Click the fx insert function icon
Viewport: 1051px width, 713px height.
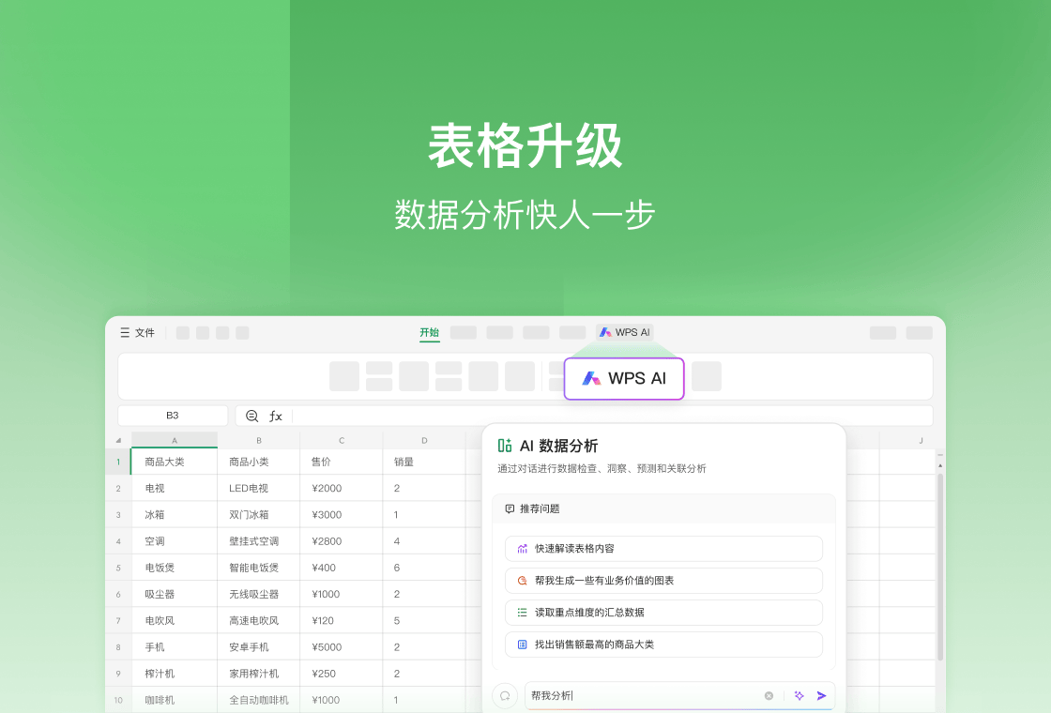[276, 416]
